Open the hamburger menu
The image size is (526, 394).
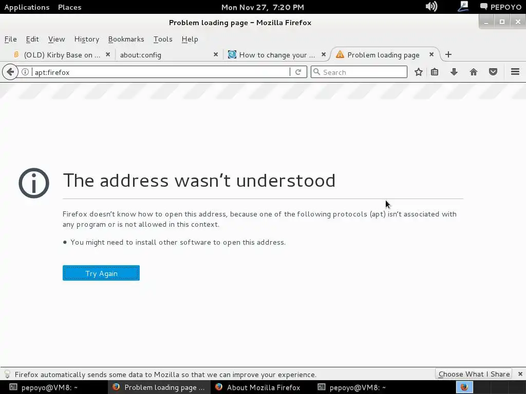pos(515,72)
